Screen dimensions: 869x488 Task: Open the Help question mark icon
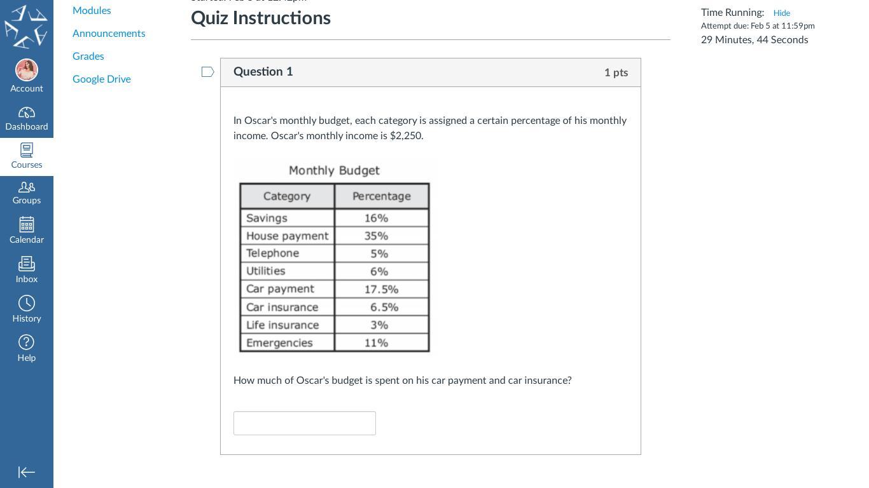click(x=27, y=342)
